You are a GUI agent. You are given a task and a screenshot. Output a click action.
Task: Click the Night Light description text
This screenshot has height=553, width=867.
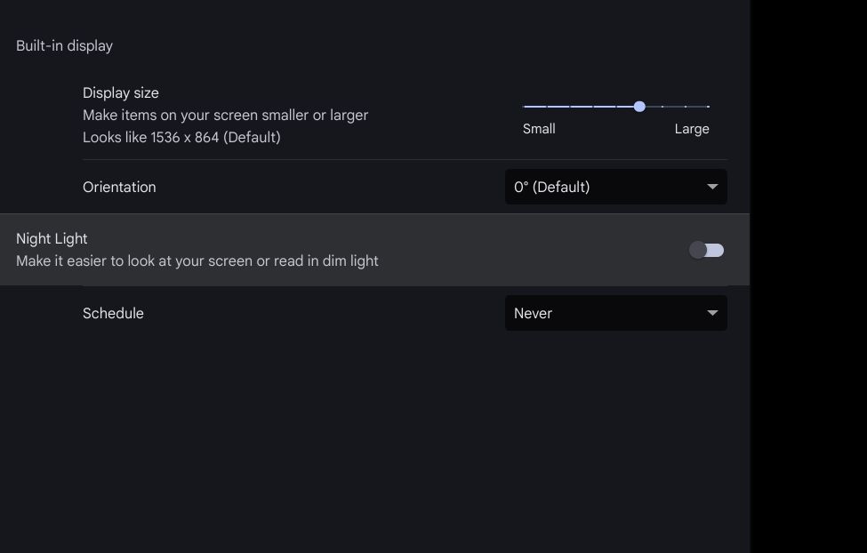[197, 260]
